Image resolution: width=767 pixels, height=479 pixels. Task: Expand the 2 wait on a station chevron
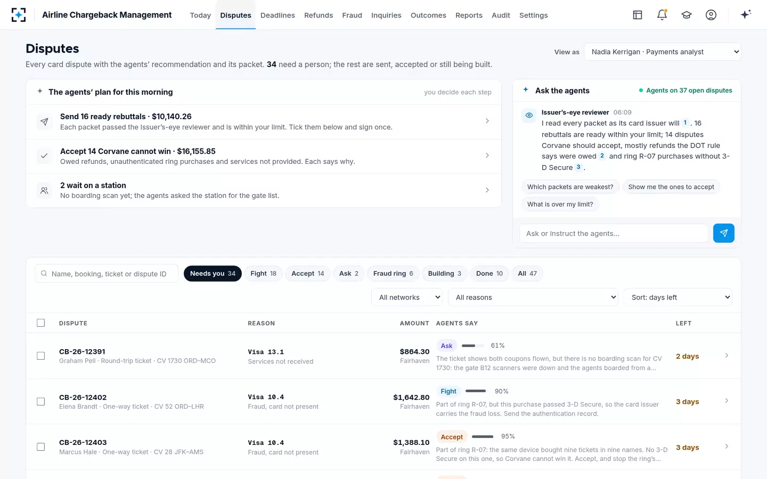(487, 190)
